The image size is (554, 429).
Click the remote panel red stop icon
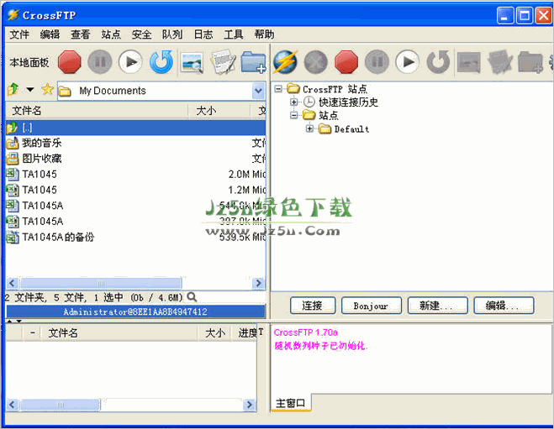pos(346,62)
